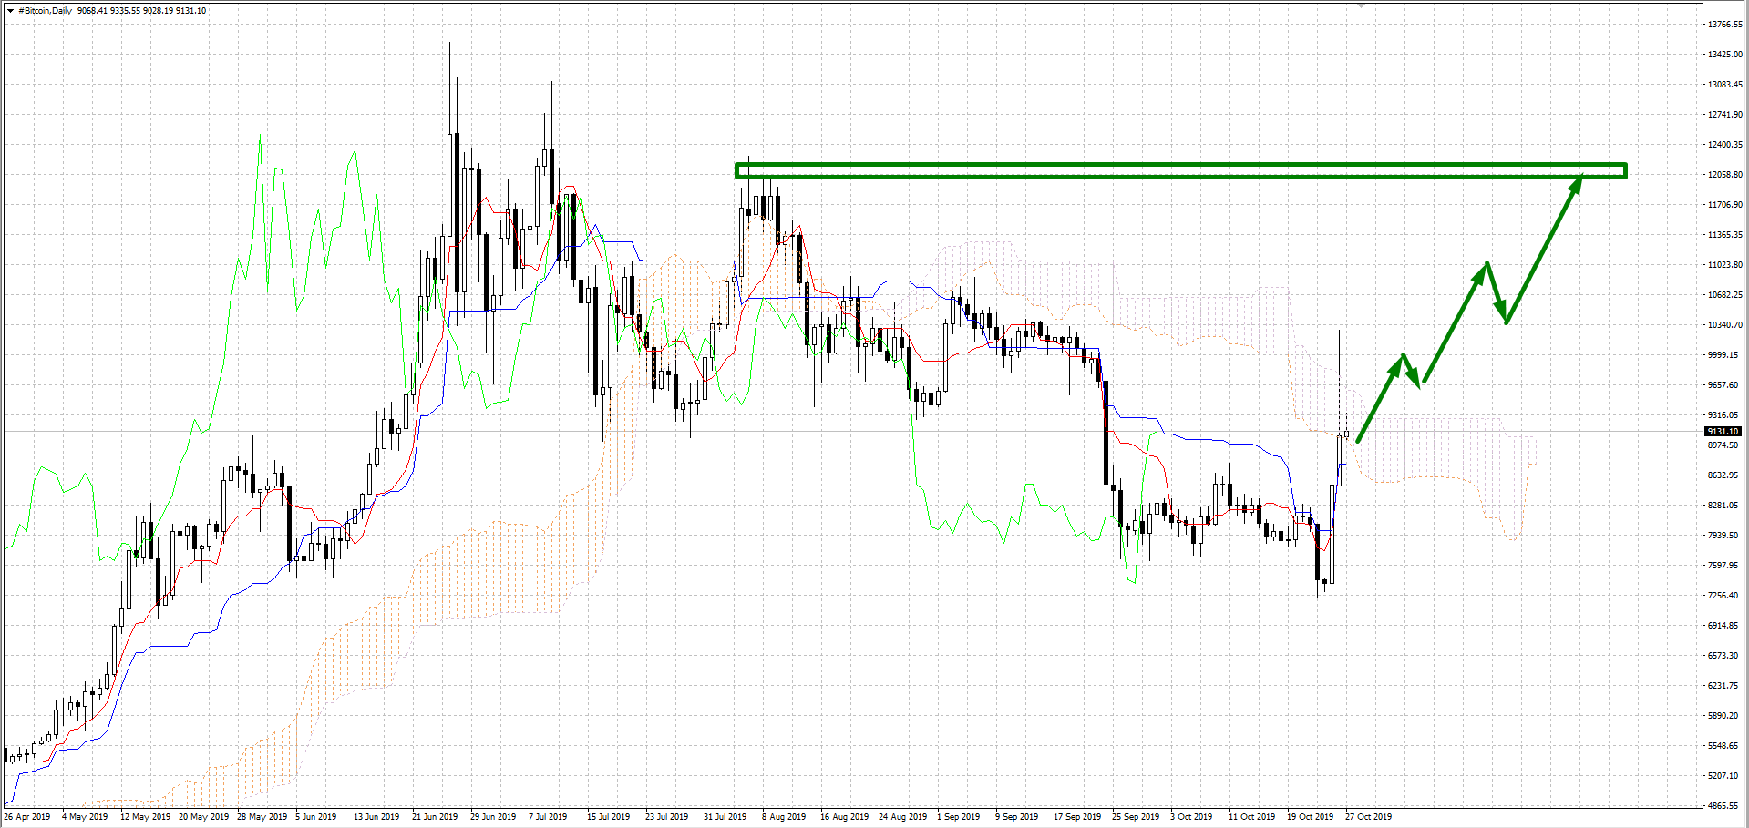Screen dimensions: 1749x828
Task: Click the #Bitcoin,Daily chart title
Action: tap(45, 11)
